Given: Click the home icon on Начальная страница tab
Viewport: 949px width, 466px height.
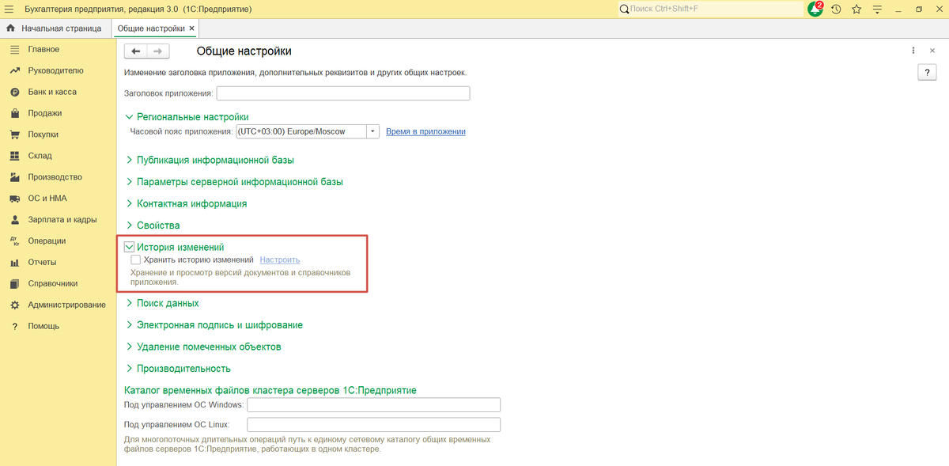Looking at the screenshot, I should [x=10, y=28].
